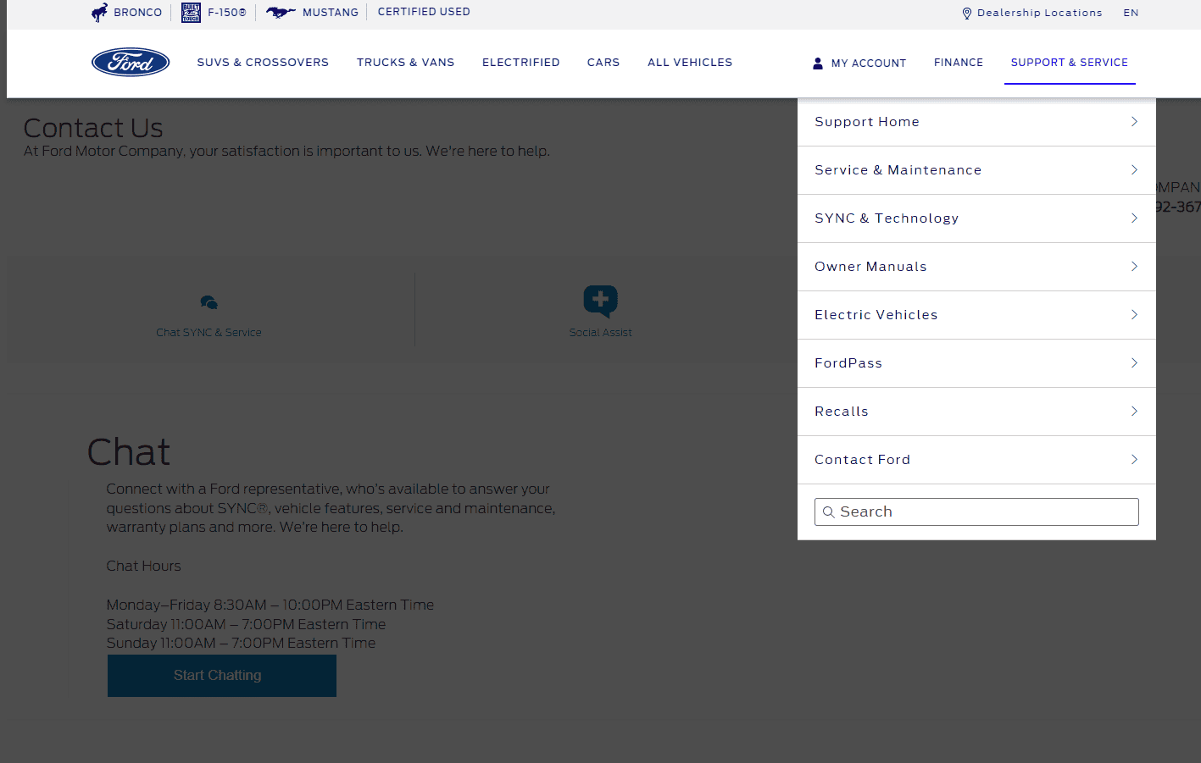Screen dimensions: 1201x763
Task: Click the My Account person icon
Action: pos(818,63)
